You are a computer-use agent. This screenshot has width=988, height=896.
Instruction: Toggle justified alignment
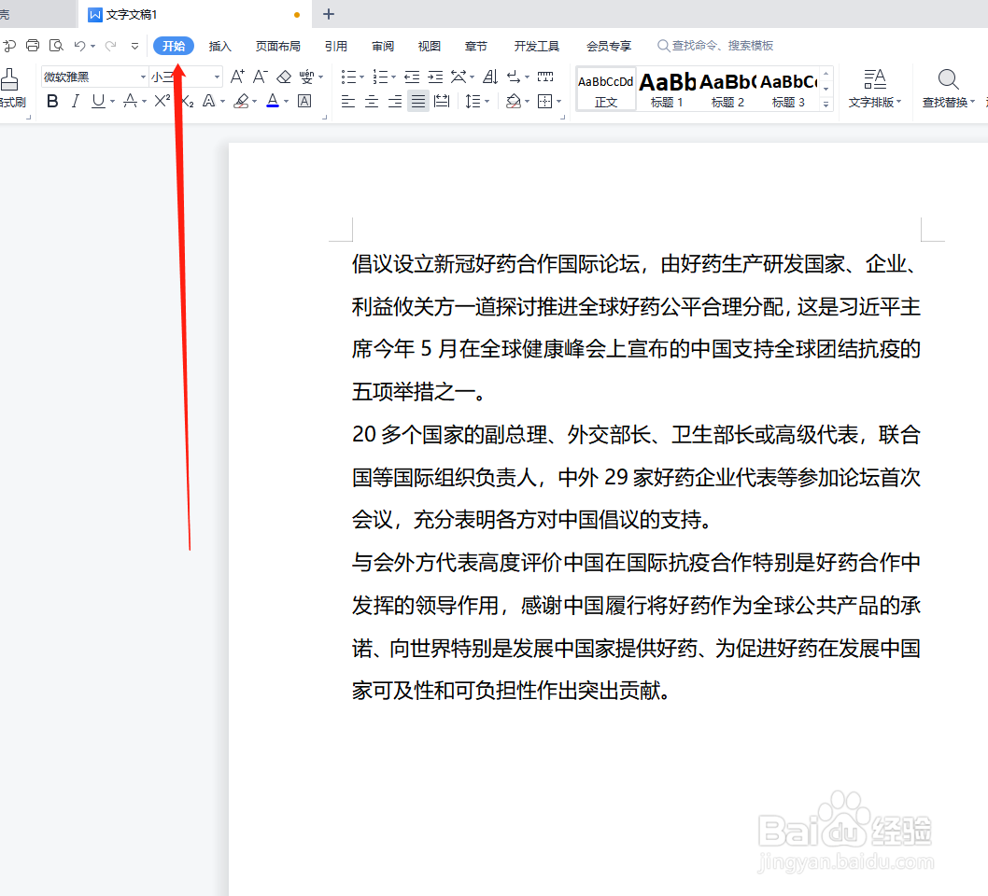coord(418,101)
